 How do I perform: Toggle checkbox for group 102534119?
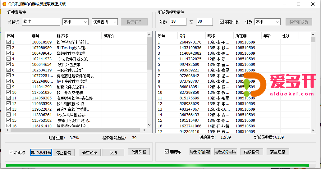9,70
